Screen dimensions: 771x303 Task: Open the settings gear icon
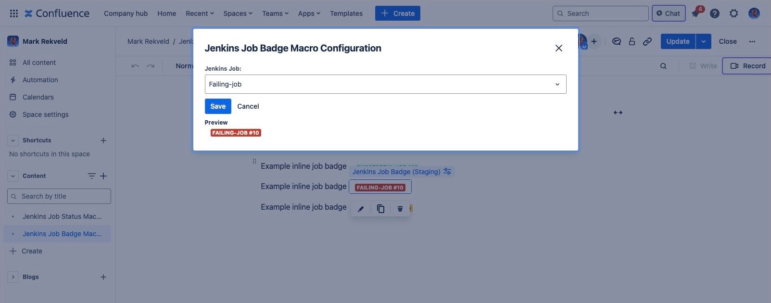point(733,13)
